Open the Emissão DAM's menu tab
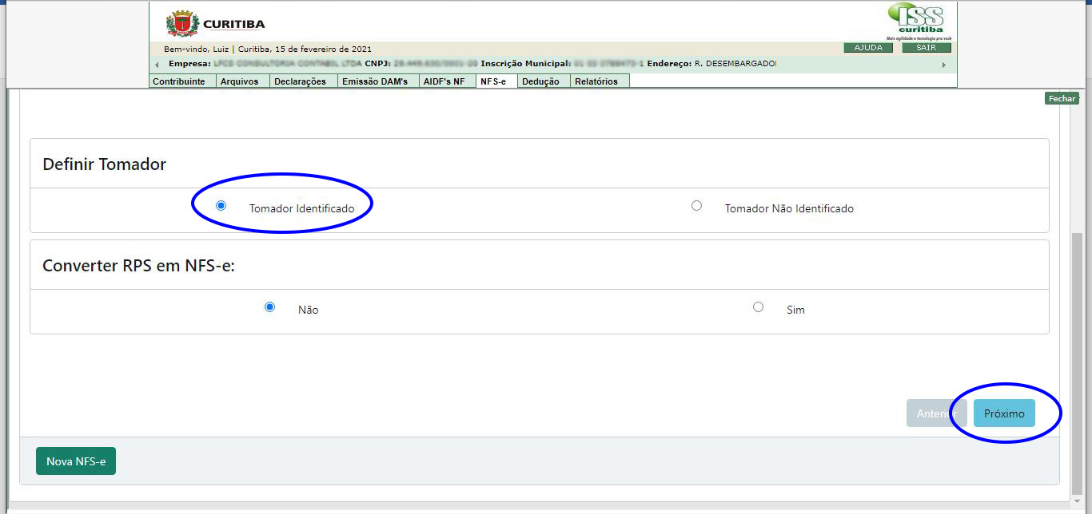 click(x=375, y=81)
